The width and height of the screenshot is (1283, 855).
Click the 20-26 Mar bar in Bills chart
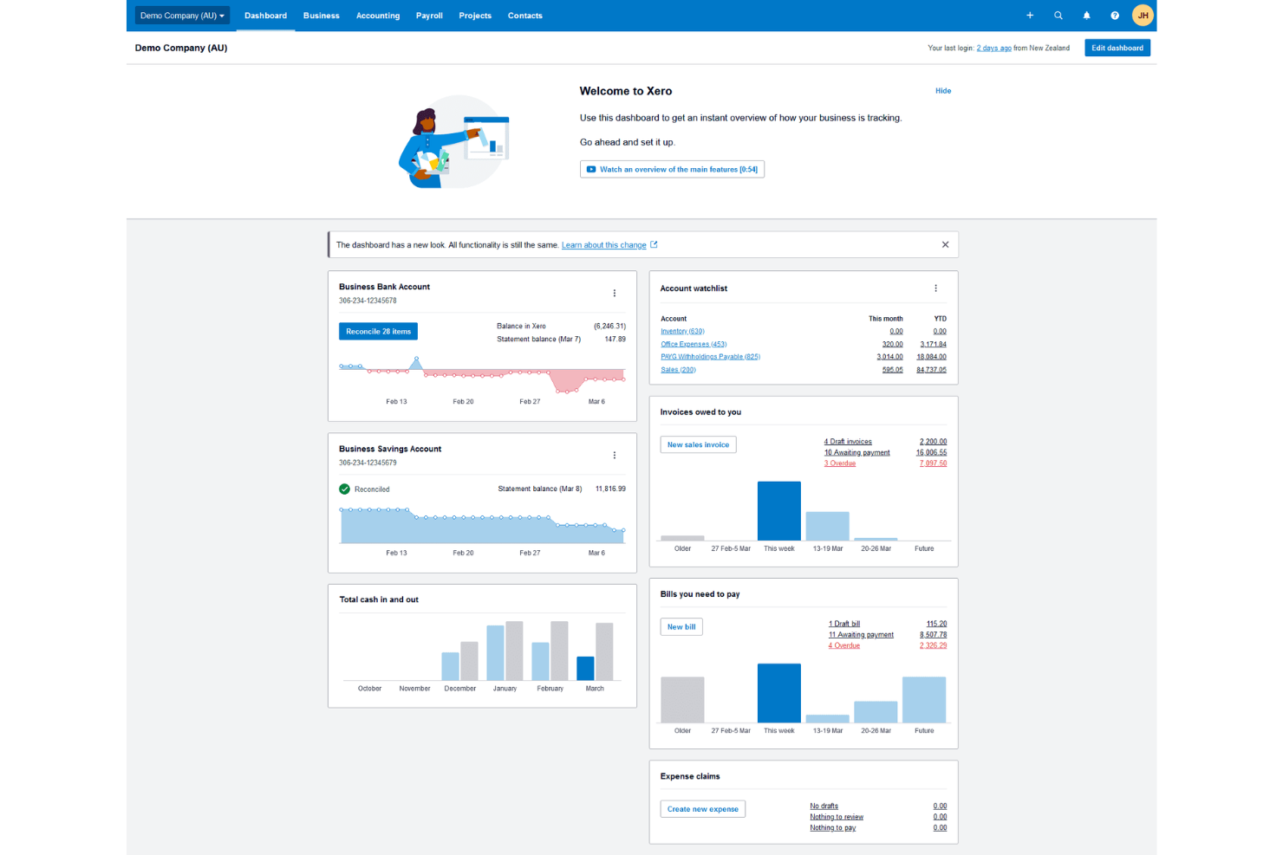click(x=876, y=712)
